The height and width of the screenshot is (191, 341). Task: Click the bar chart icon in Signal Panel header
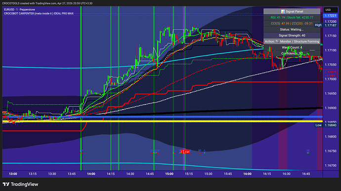[283, 11]
